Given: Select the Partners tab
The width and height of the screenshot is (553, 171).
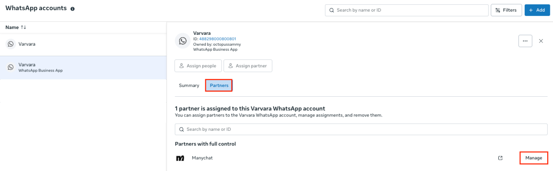Looking at the screenshot, I should [219, 85].
